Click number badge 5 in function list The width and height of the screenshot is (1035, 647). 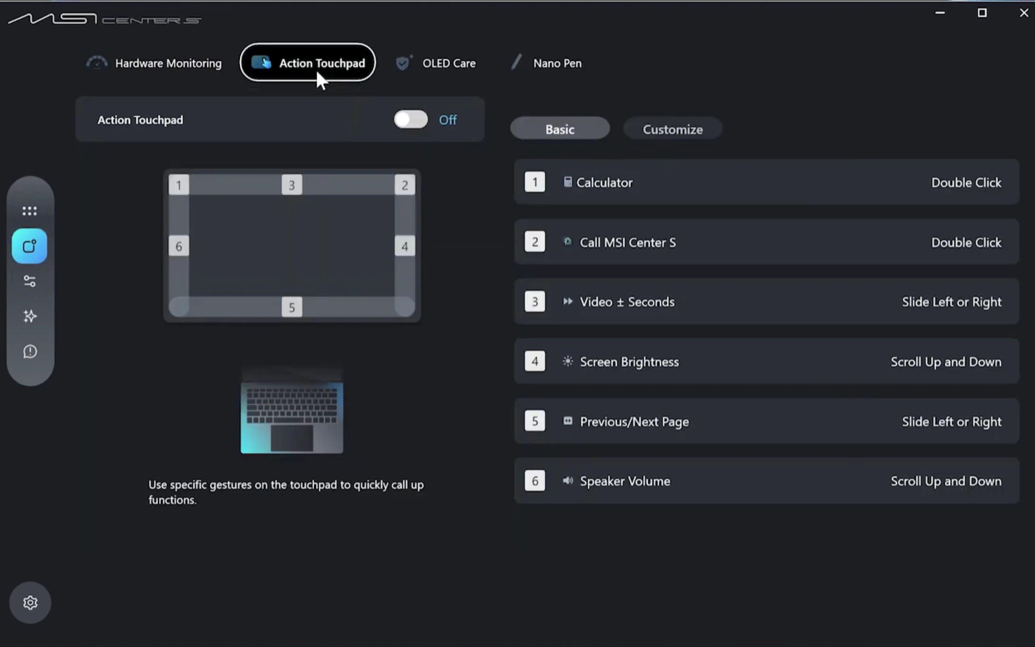pos(534,421)
